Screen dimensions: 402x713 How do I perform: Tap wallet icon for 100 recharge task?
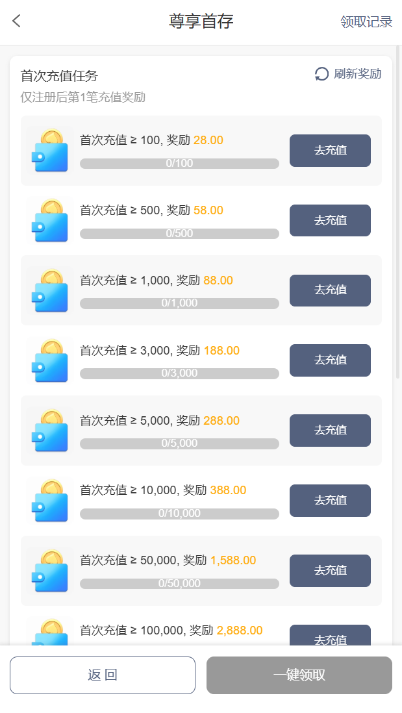pyautogui.click(x=50, y=151)
